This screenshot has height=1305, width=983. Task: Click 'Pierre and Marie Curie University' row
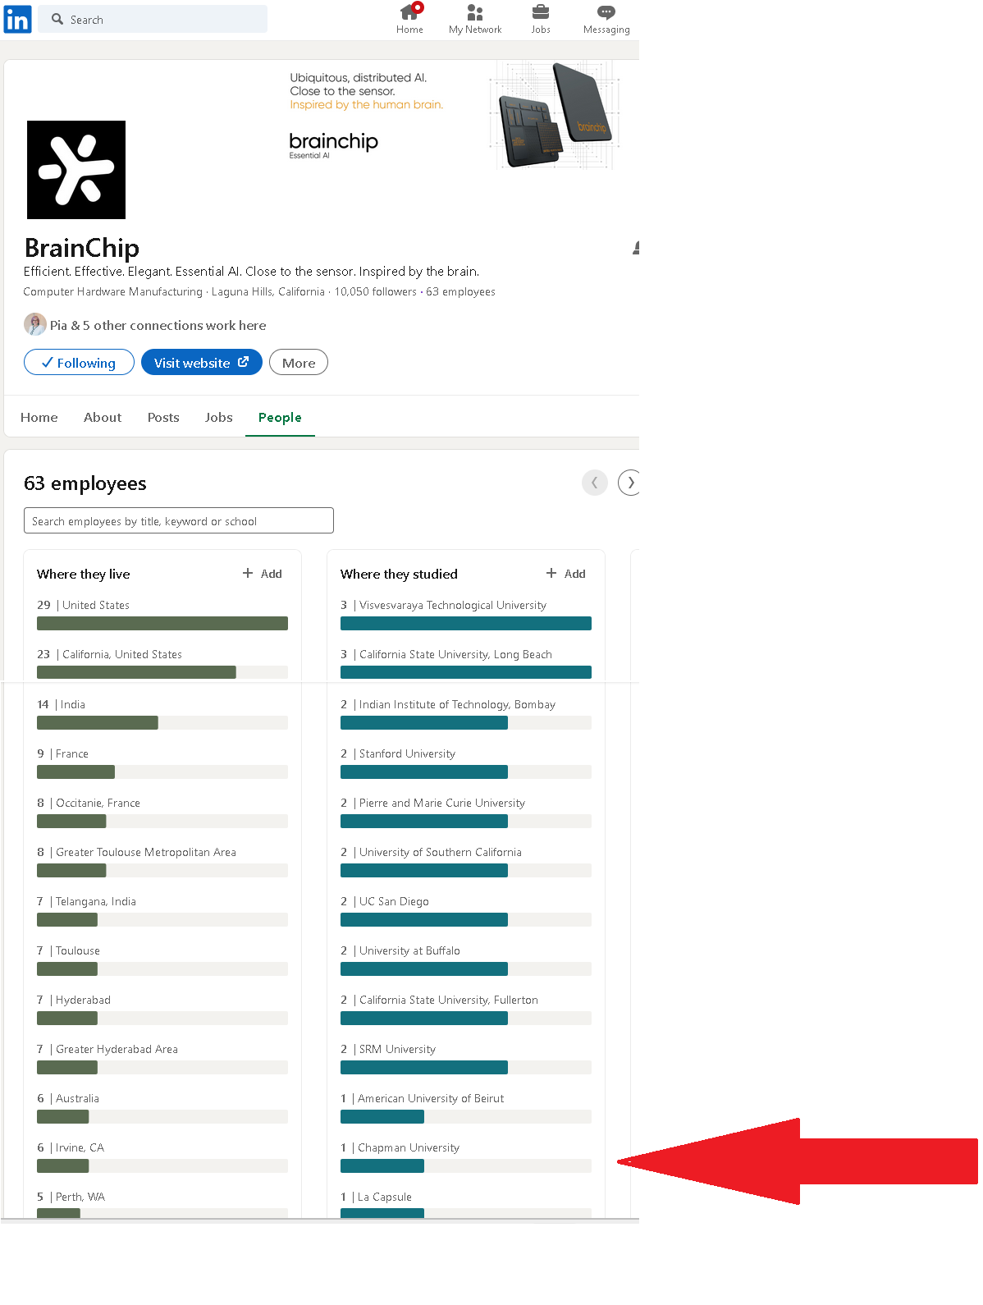point(466,813)
